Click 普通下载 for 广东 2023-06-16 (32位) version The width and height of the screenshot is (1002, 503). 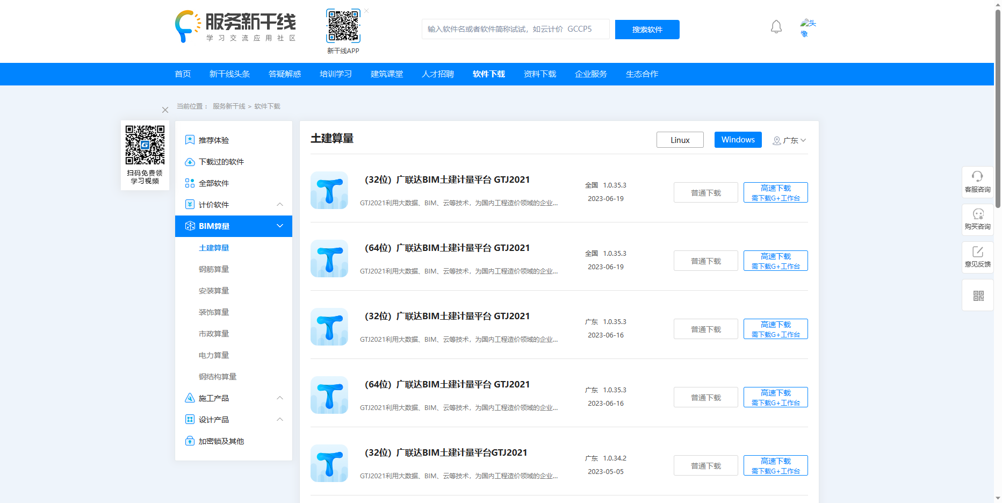[x=706, y=329]
